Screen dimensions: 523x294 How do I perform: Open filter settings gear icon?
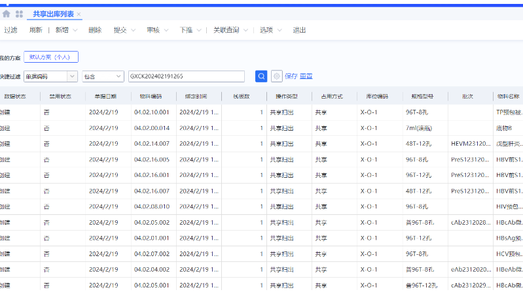coord(276,76)
